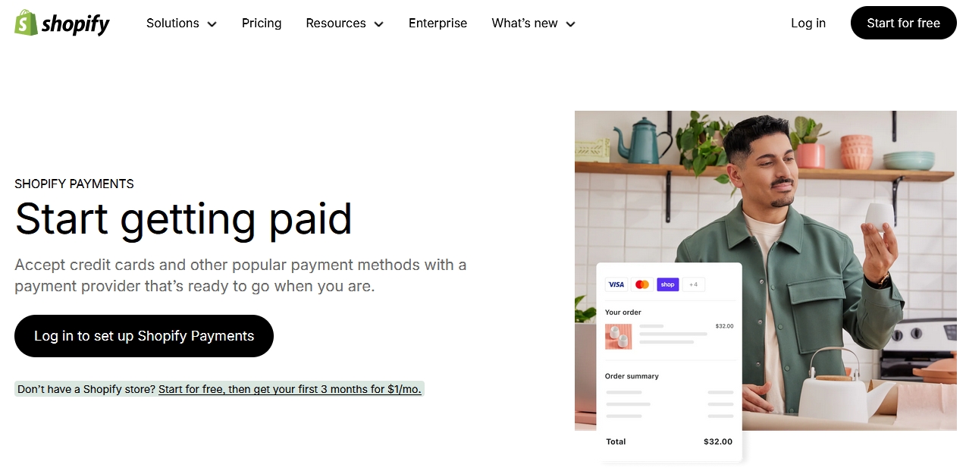This screenshot has width=966, height=468.
Task: Click the +4 payment methods badge
Action: point(693,284)
